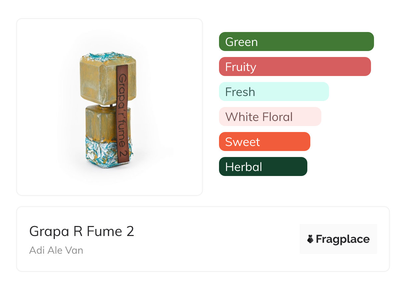Choose the Fresh accord bar
Screen dimensions: 406x288
pyautogui.click(x=274, y=92)
